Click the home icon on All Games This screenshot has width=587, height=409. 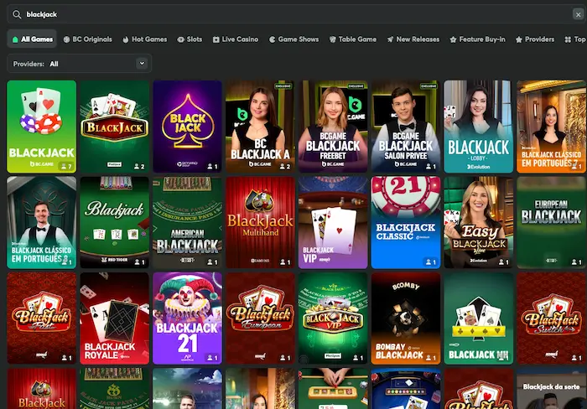tap(15, 39)
